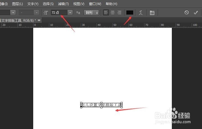Image resolution: width=202 pixels, height=129 pixels.
Task: Toggle the character and paragraph panels
Action: [x=152, y=13]
